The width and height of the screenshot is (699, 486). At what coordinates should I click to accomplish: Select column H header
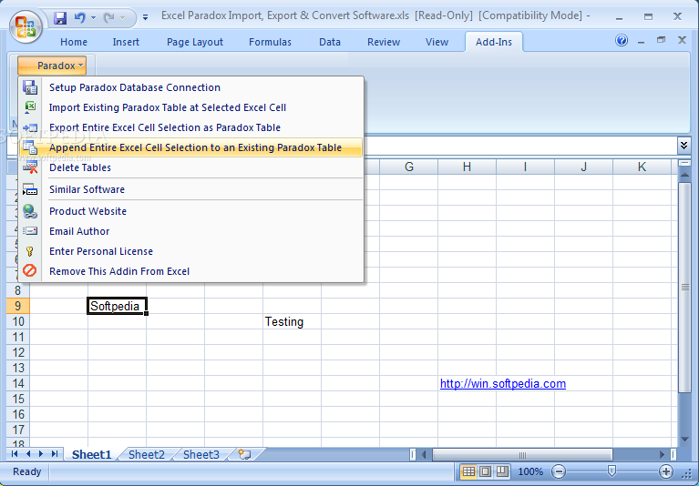[x=467, y=167]
